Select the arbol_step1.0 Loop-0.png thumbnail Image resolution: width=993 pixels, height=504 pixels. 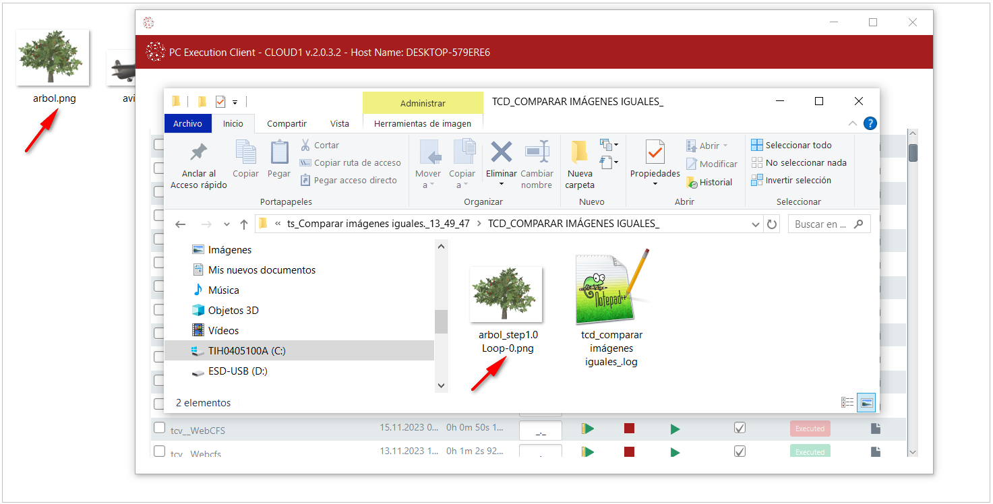506,294
